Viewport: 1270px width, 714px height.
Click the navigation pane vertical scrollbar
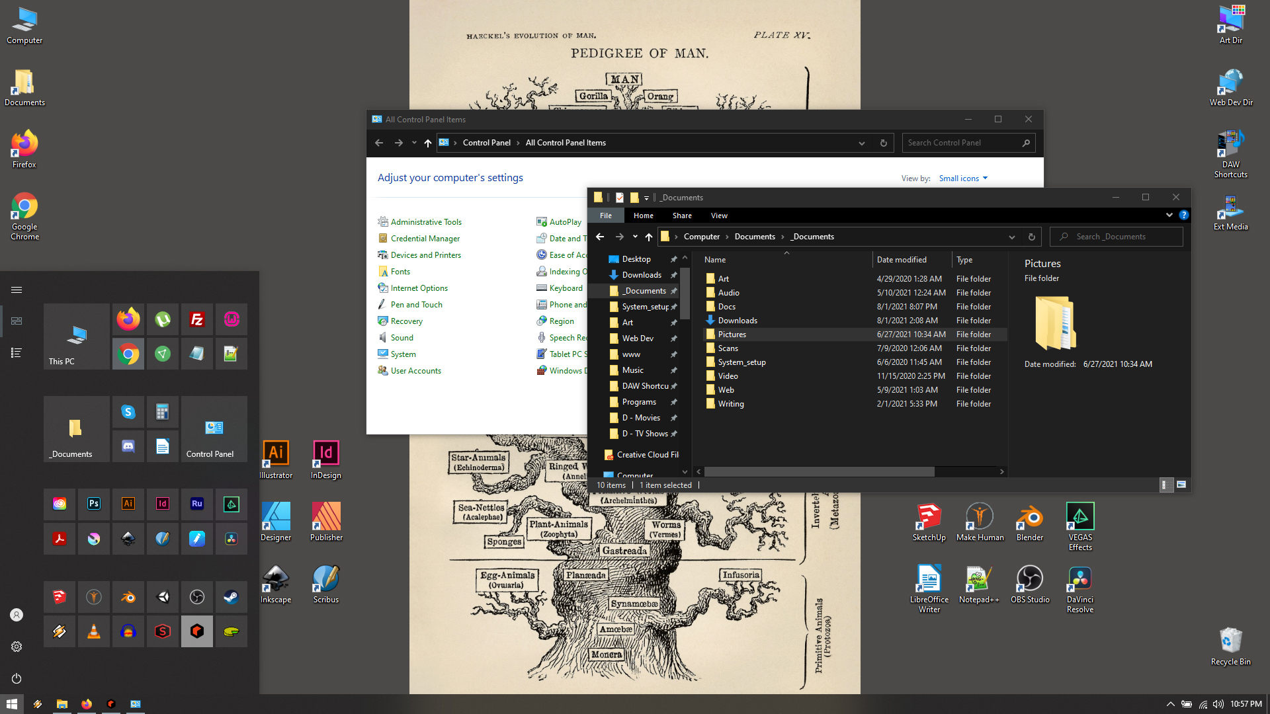click(x=685, y=294)
